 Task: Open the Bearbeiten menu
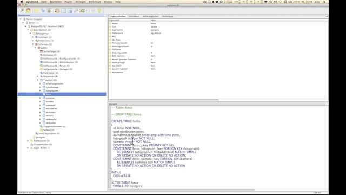pos(56,2)
